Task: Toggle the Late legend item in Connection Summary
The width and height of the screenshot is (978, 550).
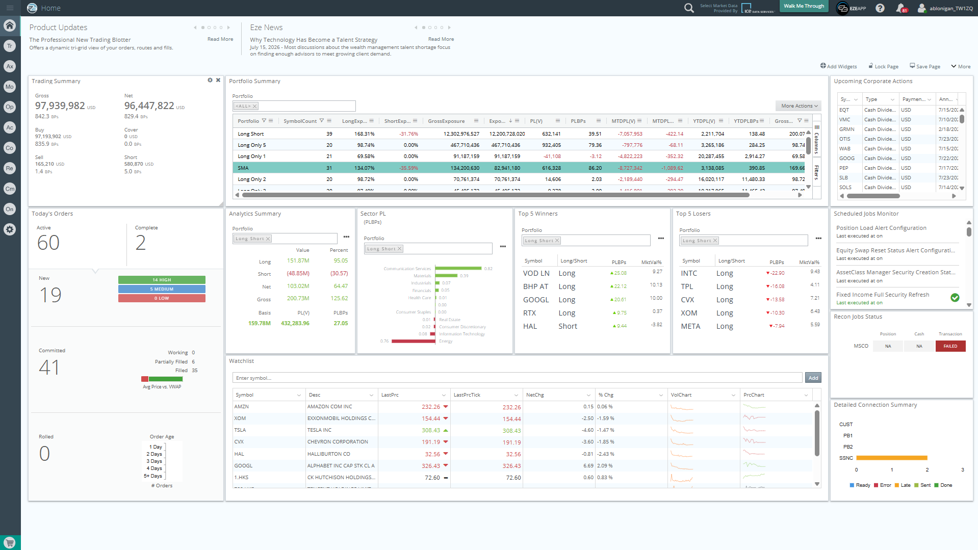Action: tap(903, 485)
